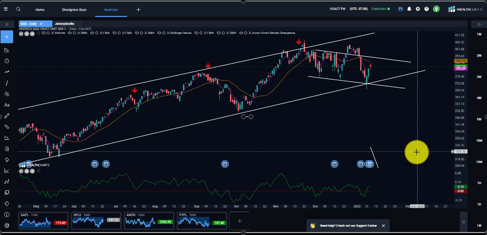Open settings gear in top bar
This screenshot has height=235, width=487.
point(418,9)
